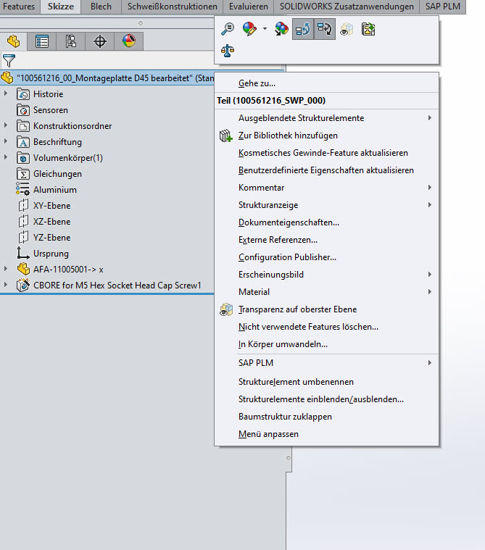This screenshot has width=485, height=550.
Task: Click the copy appearance double-sphere icon
Action: pos(281,29)
